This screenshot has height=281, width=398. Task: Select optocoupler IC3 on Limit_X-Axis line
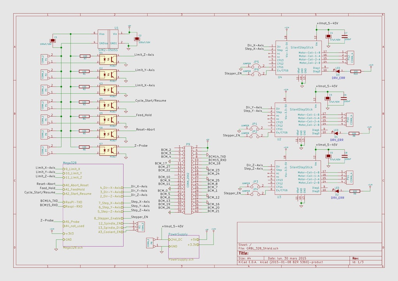pos(108,90)
